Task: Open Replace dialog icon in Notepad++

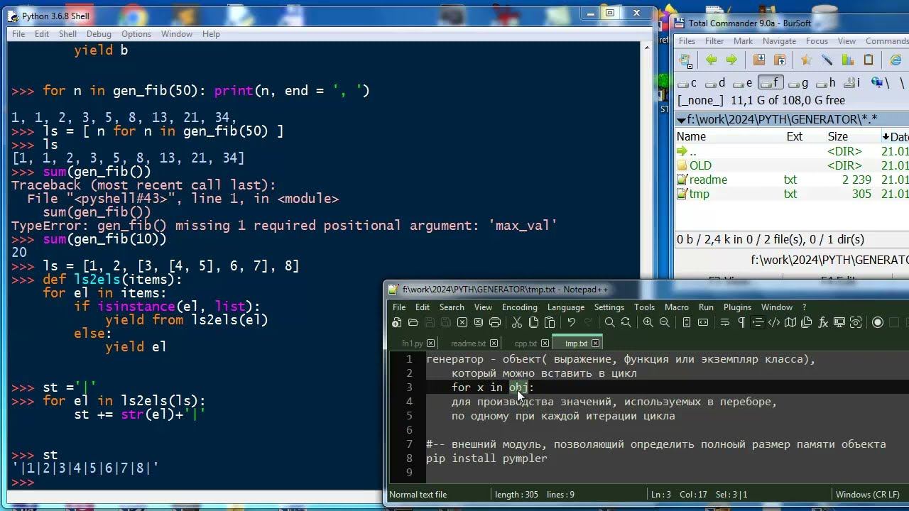Action: (626, 322)
